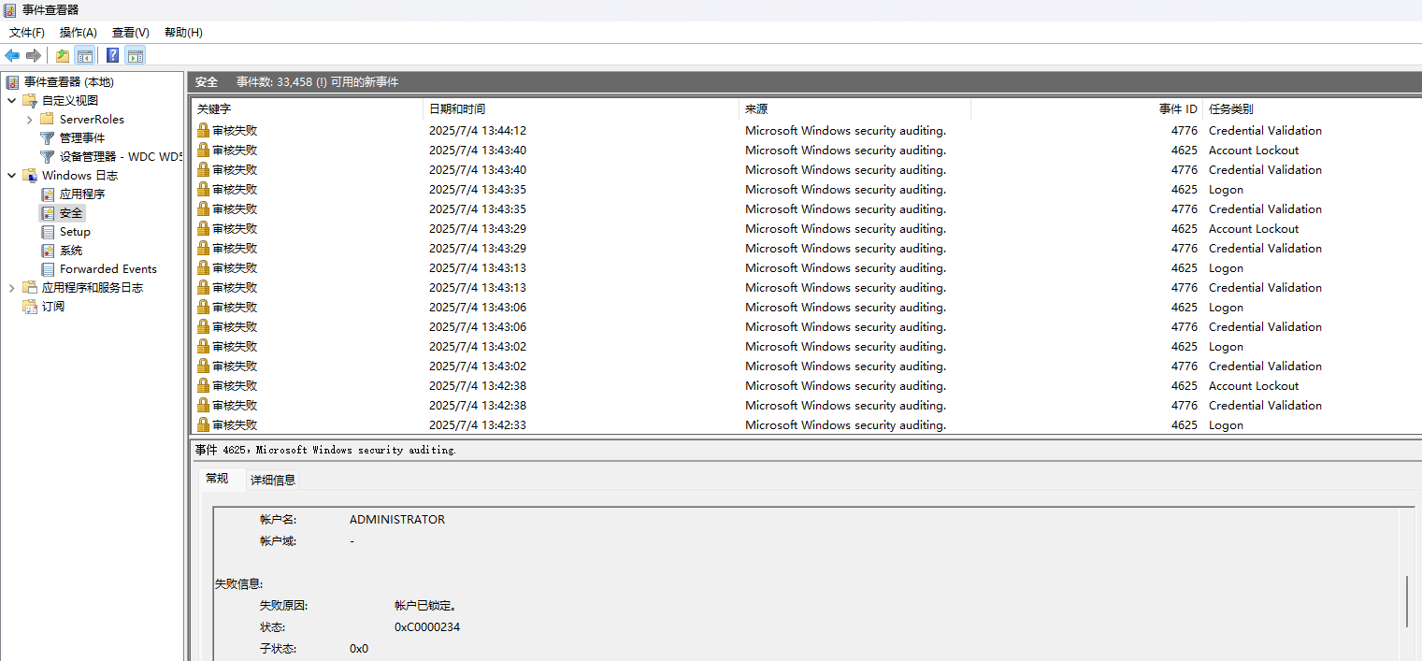Click the Forwarded Events log icon

[x=48, y=269]
